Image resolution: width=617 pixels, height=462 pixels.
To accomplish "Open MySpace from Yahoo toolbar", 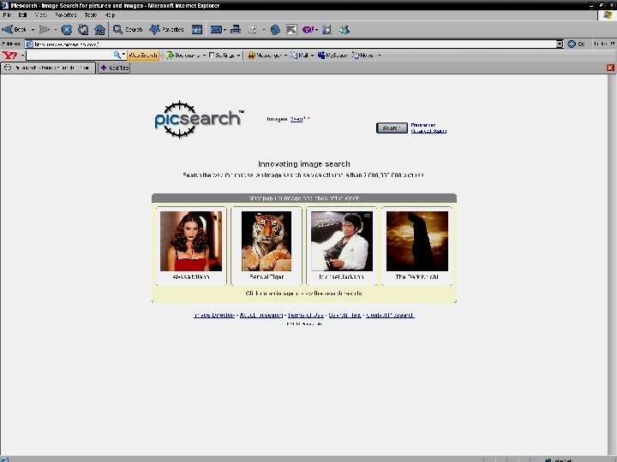I will pos(332,56).
